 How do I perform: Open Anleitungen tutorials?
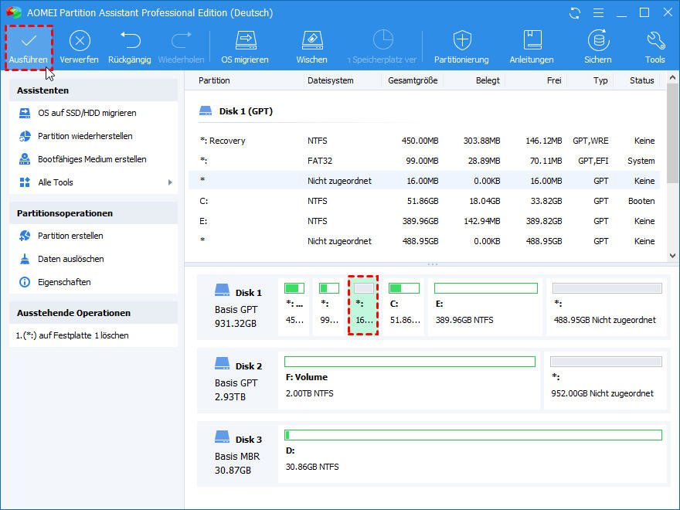(532, 47)
